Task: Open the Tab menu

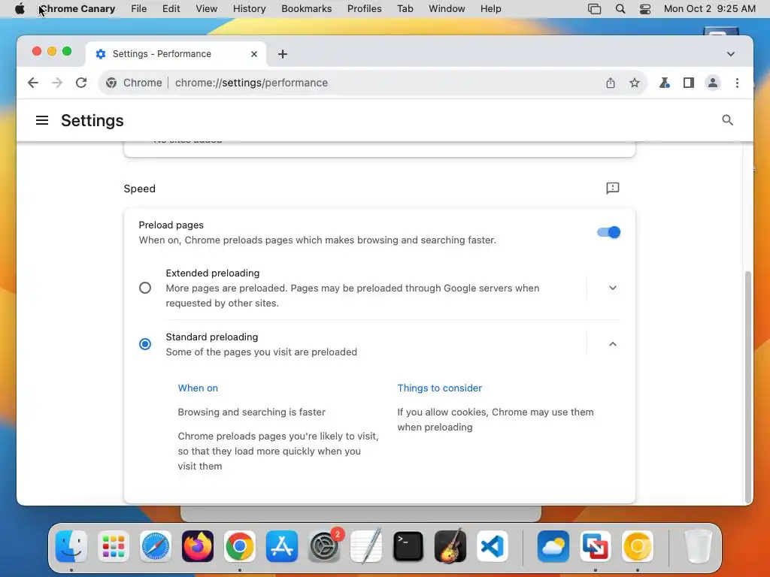Action: point(405,9)
